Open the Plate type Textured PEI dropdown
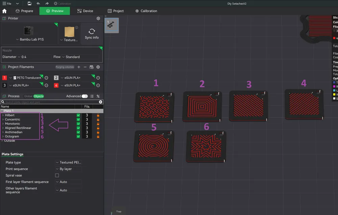The image size is (338, 215). click(69, 162)
